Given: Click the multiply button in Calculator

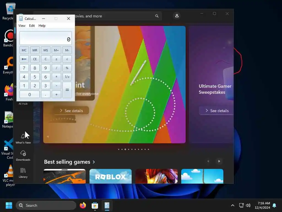Looking at the screenshot, I should (56, 77).
